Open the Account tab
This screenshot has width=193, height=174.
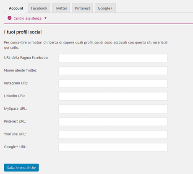click(16, 8)
